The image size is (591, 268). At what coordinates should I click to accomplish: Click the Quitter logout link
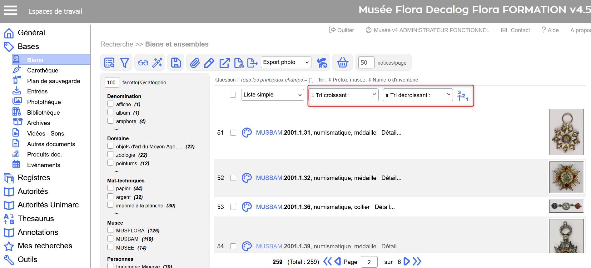[x=341, y=30]
